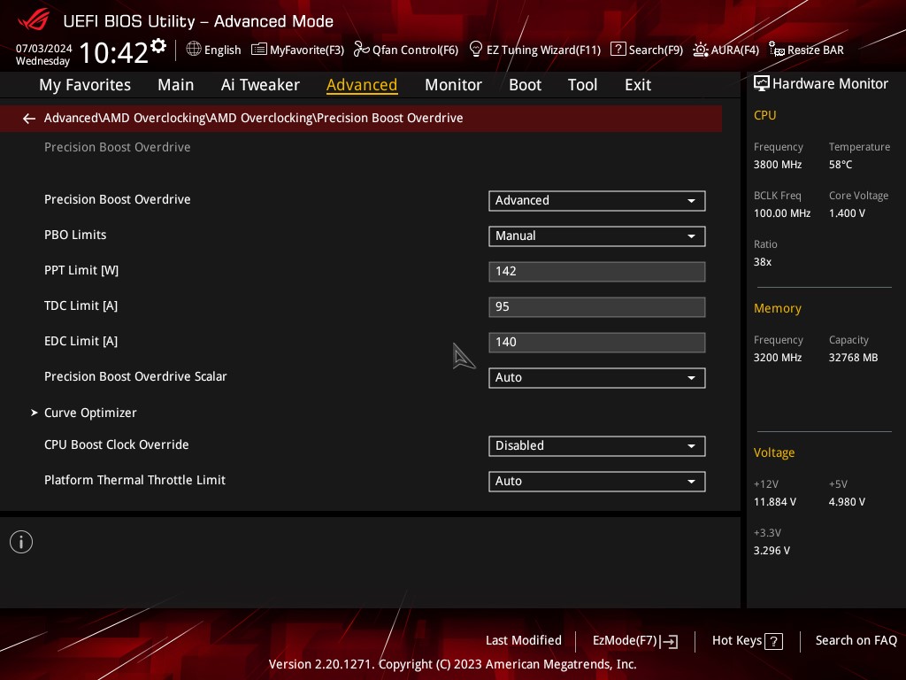Select PPT Limit [W] label
The image size is (906, 680).
pos(81,270)
